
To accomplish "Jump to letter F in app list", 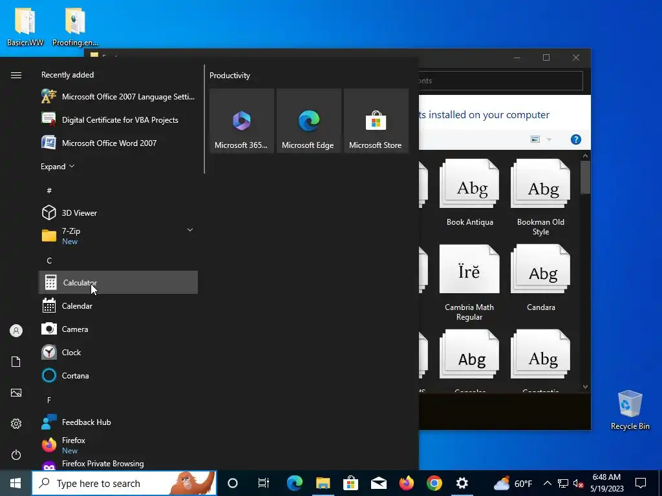I will [49, 400].
